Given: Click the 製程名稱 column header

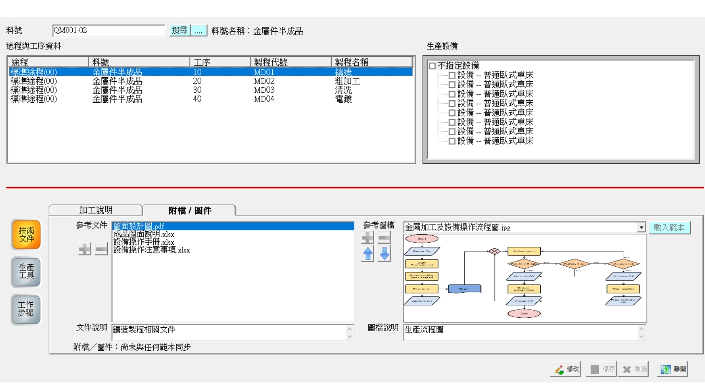Looking at the screenshot, I should (x=372, y=62).
